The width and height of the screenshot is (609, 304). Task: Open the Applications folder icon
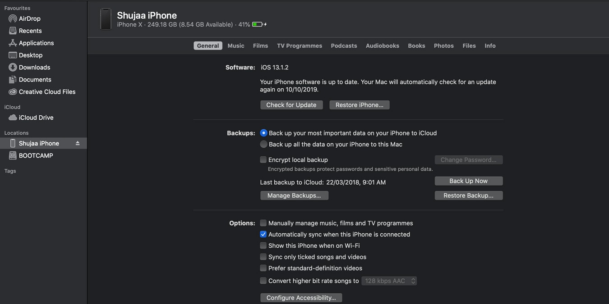[13, 42]
